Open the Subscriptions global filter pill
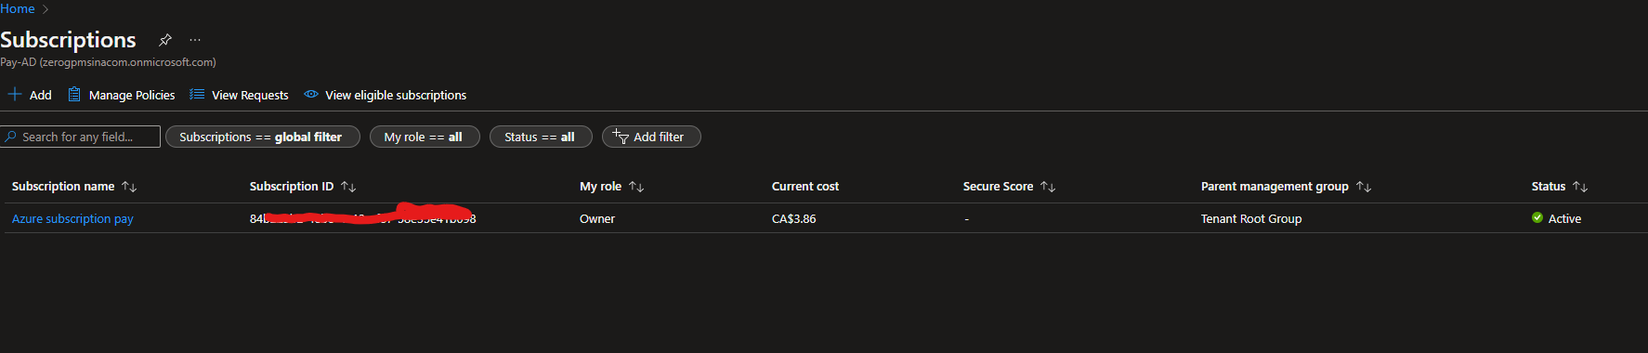 click(261, 137)
